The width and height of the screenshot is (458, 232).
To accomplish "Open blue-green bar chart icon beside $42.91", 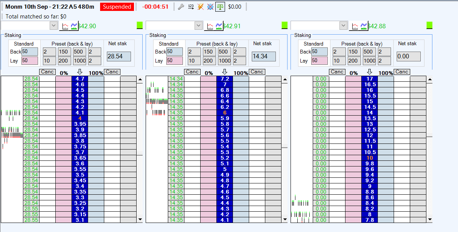I will click(218, 26).
